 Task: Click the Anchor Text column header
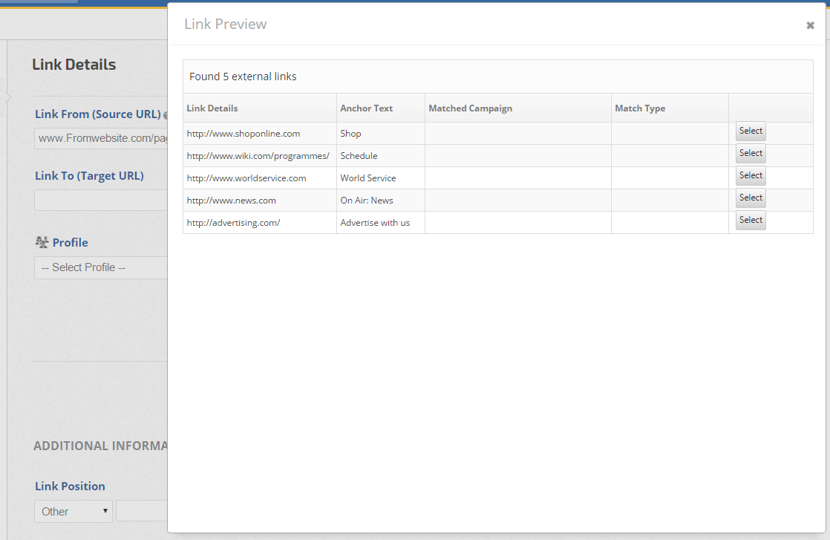pyautogui.click(x=366, y=108)
